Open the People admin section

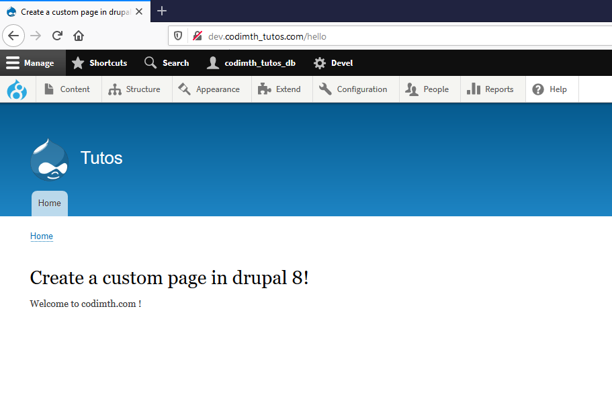(x=429, y=89)
